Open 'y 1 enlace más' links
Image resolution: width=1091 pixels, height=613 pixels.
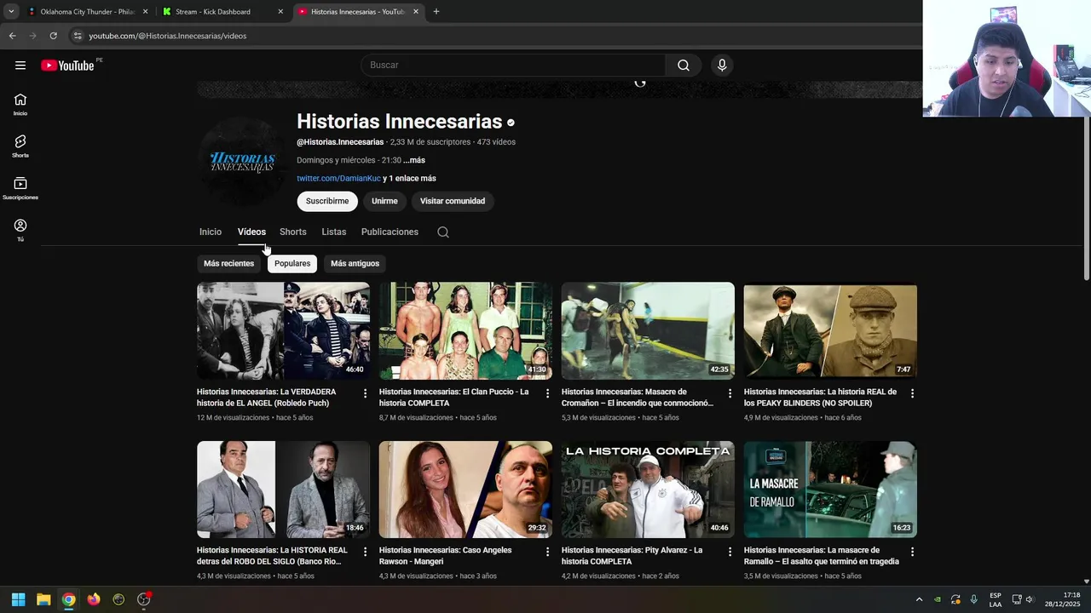coord(409,178)
